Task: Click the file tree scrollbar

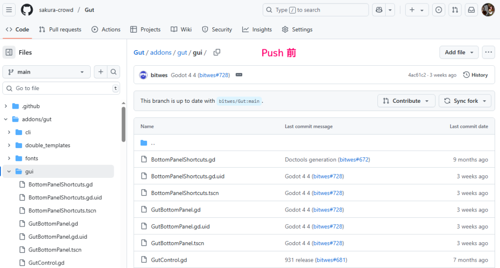Action: 124,123
